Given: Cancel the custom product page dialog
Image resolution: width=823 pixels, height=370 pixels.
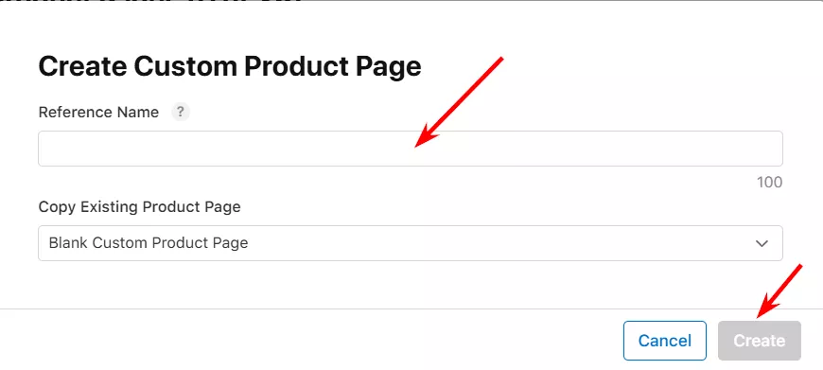Looking at the screenshot, I should [664, 341].
